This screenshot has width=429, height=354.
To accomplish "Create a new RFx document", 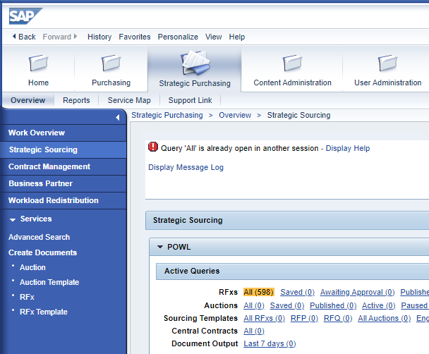I will tap(27, 297).
